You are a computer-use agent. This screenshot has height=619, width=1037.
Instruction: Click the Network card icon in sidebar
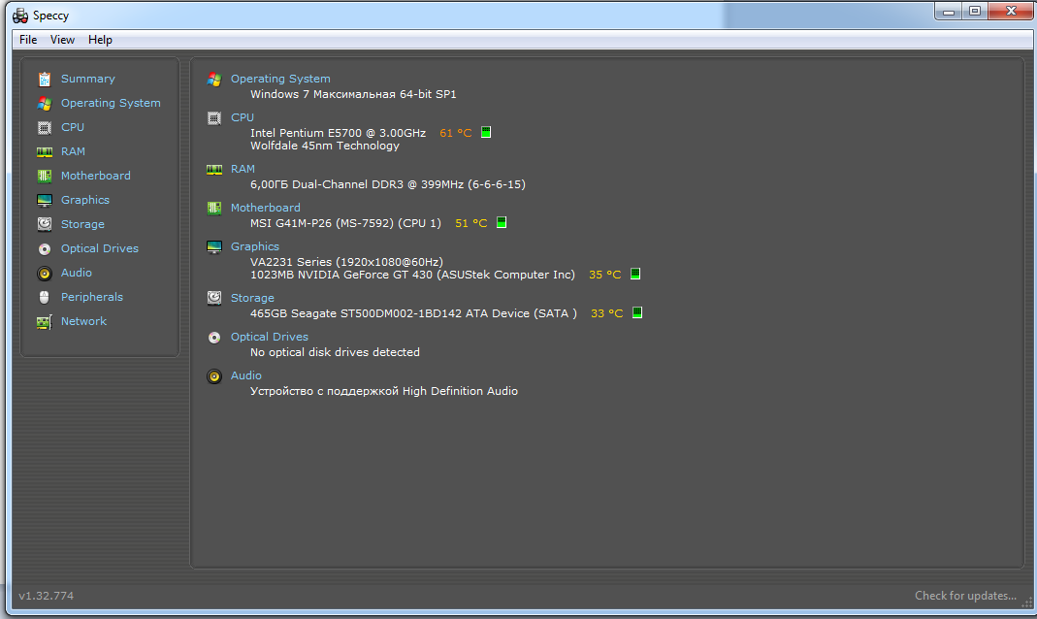coord(45,322)
